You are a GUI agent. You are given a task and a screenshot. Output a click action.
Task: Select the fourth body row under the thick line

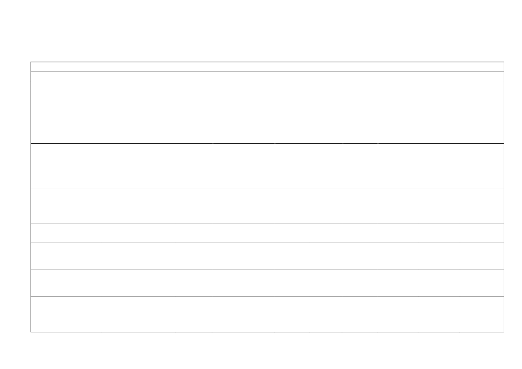pyautogui.click(x=267, y=256)
